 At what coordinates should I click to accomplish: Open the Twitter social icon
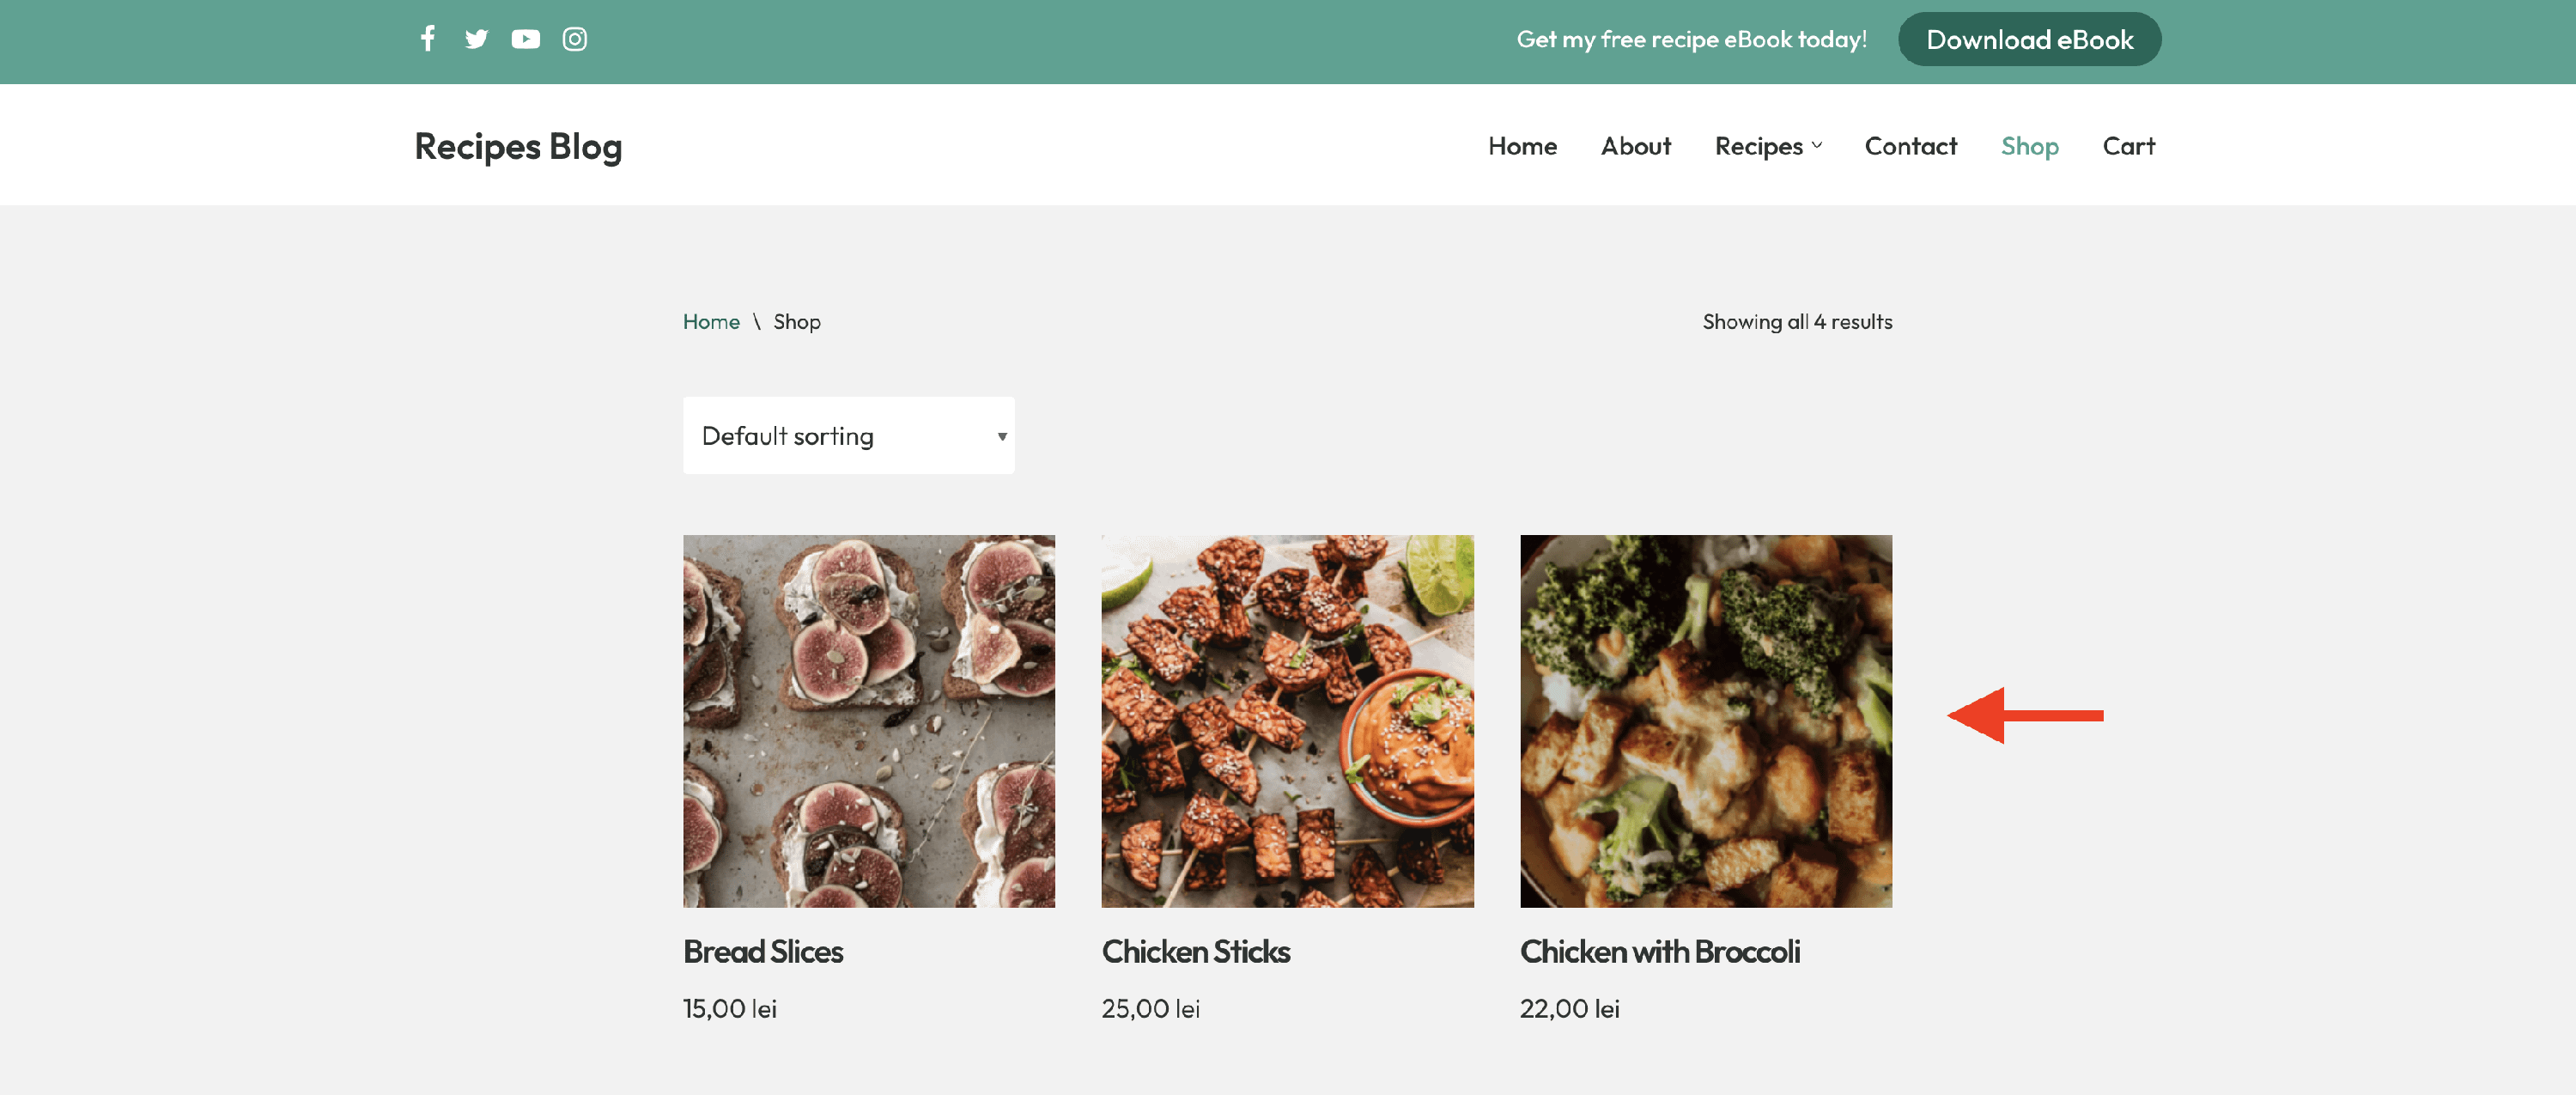pos(476,39)
